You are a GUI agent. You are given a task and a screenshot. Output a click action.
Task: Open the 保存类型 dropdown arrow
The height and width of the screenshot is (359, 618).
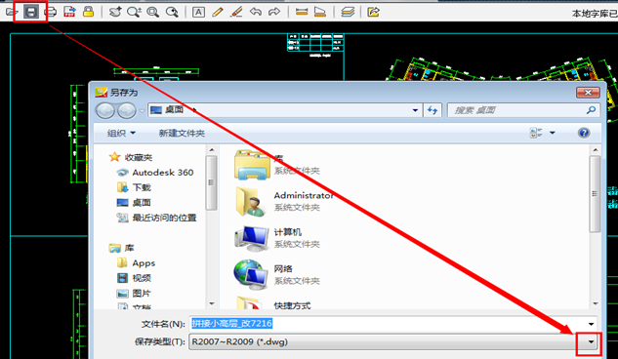[591, 341]
